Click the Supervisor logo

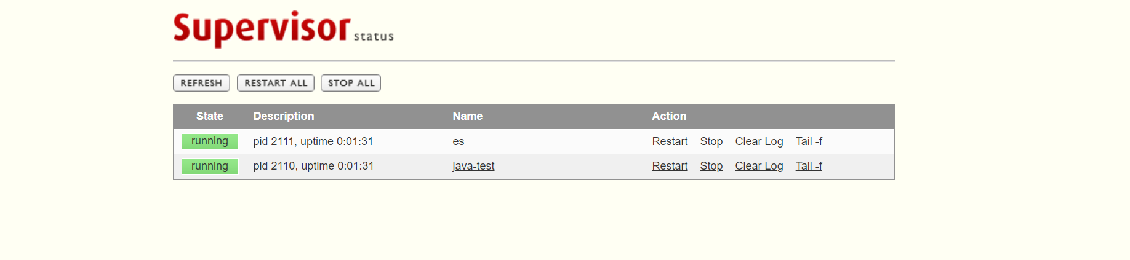pos(262,28)
